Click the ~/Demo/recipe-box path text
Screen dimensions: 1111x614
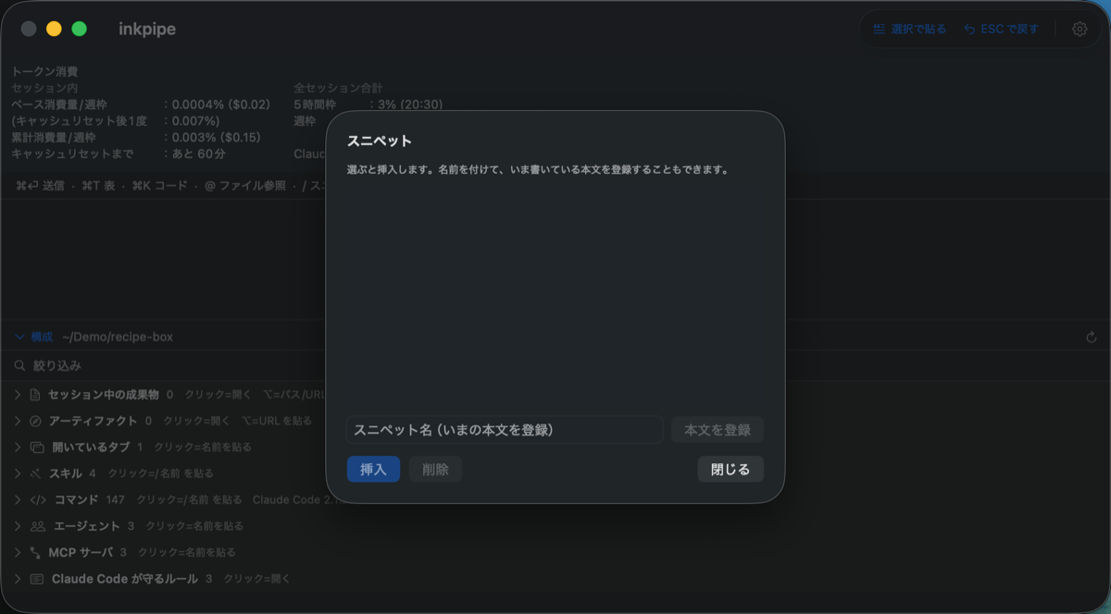[x=118, y=337]
